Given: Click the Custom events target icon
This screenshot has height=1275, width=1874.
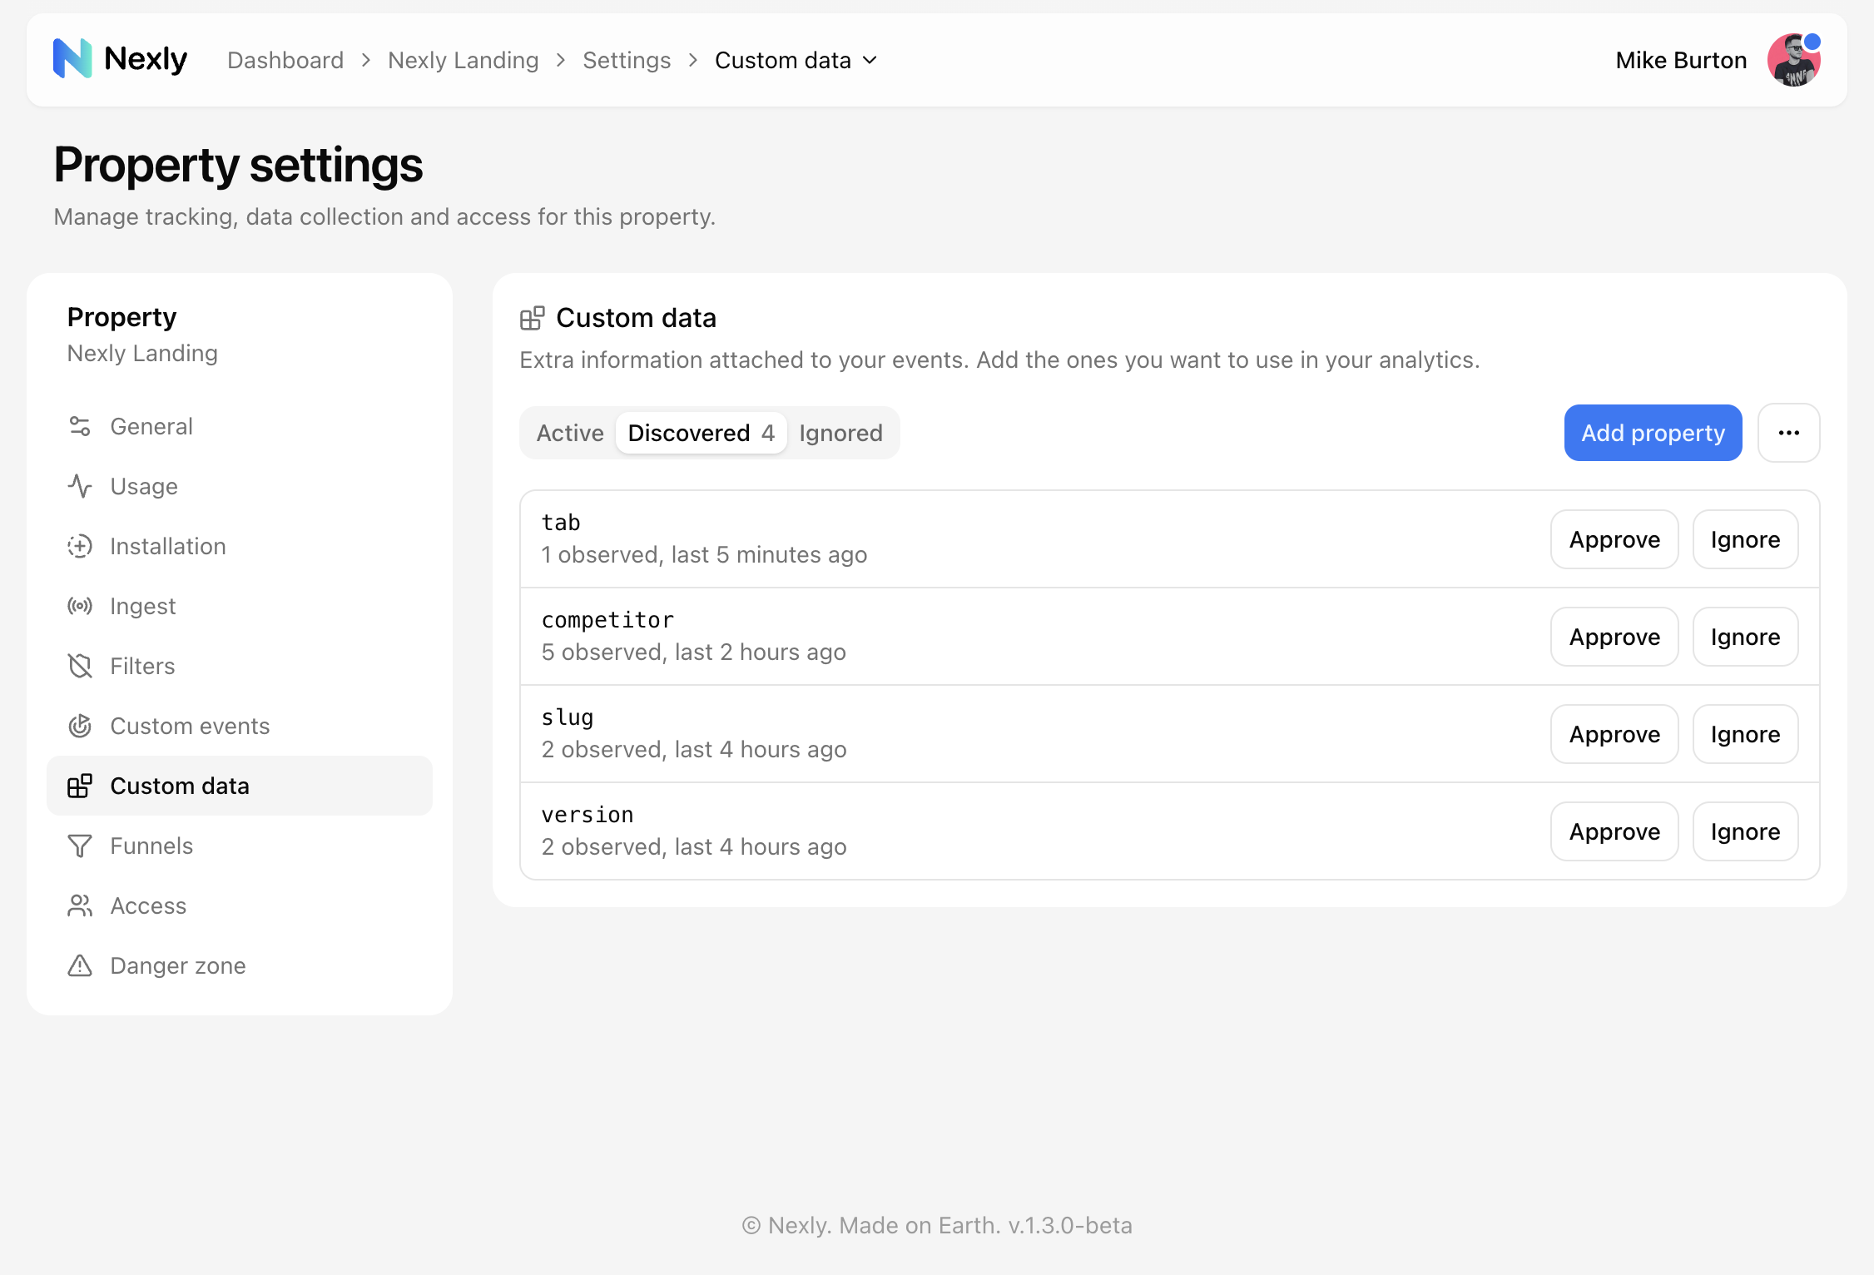Looking at the screenshot, I should tap(80, 726).
